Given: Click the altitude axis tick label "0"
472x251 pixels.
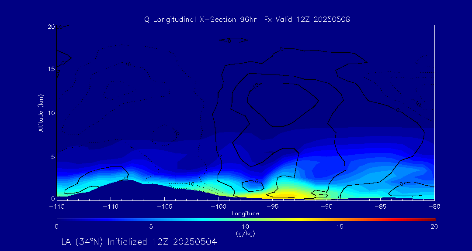Looking at the screenshot, I should [x=52, y=198].
